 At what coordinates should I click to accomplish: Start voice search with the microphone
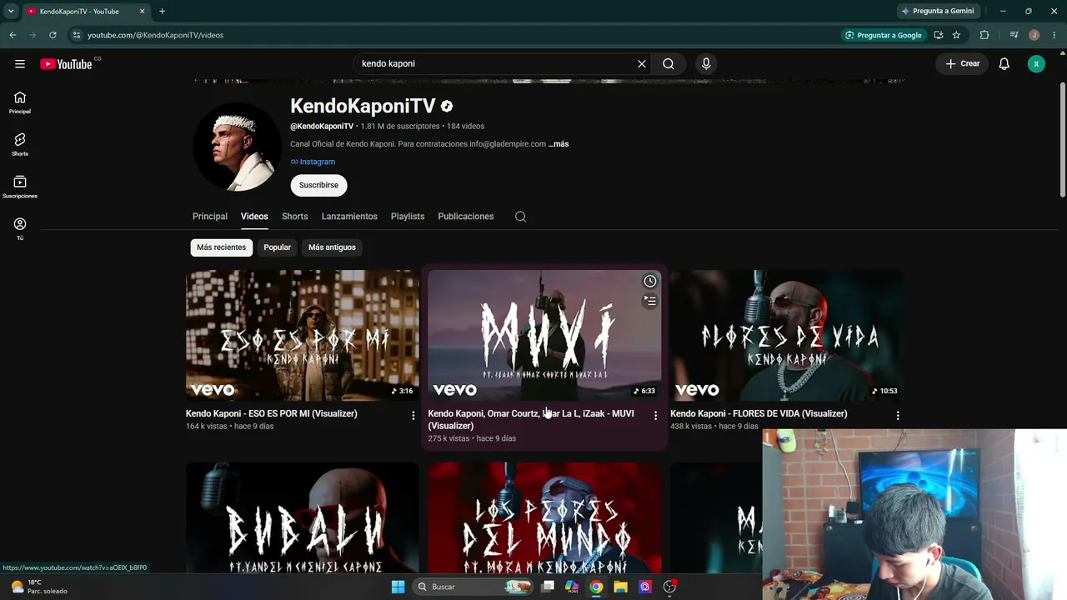click(706, 64)
